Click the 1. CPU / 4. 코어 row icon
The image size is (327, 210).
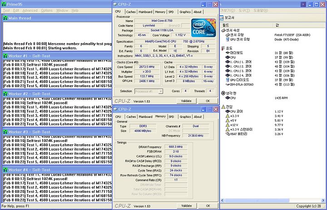pyautogui.click(x=228, y=75)
